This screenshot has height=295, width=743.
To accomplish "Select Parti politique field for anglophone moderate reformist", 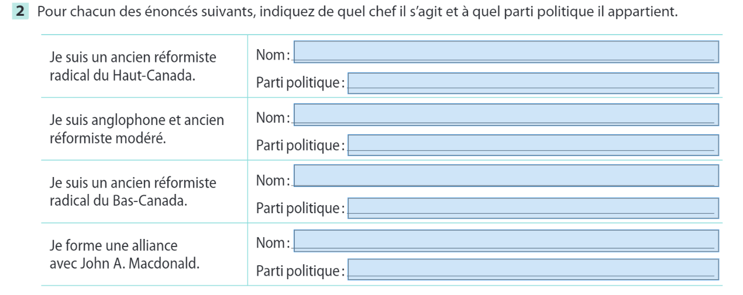I will point(532,145).
